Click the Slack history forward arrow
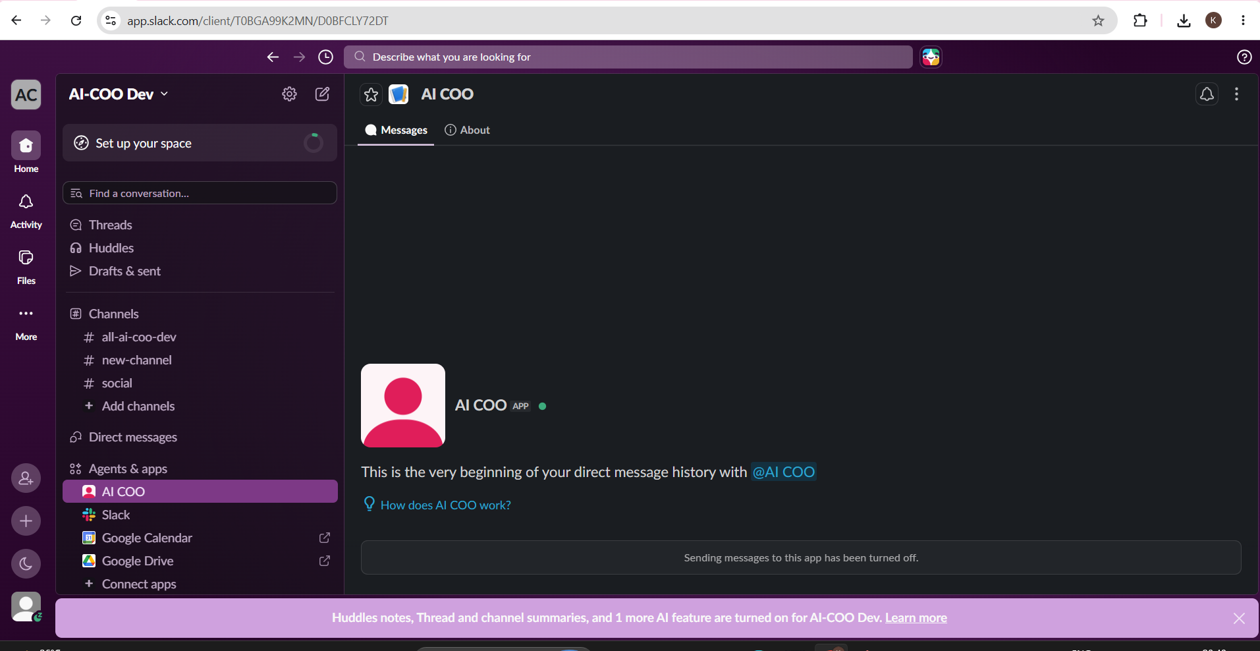The width and height of the screenshot is (1260, 651). point(299,57)
